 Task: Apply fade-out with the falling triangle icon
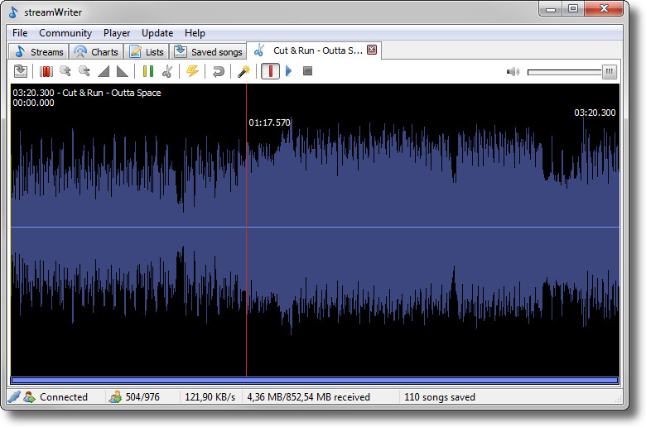[x=123, y=71]
